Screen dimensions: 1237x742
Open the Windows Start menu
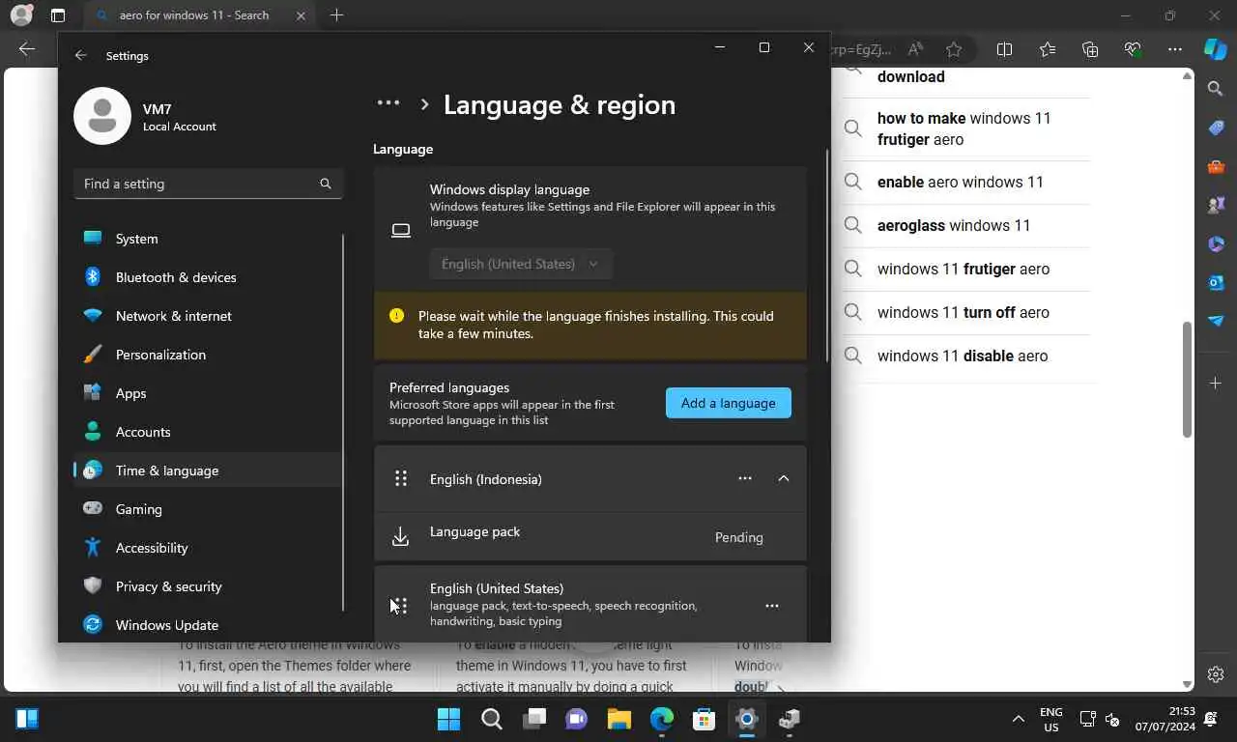(449, 719)
